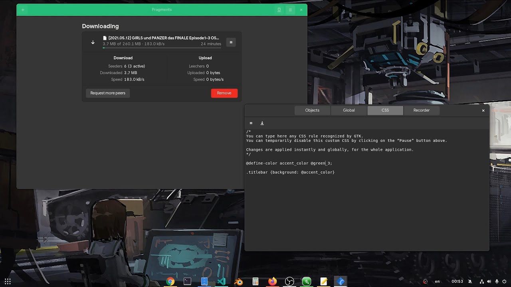The height and width of the screenshot is (287, 511).
Task: Select the CSS tab in GTK Inspector
Action: (385, 110)
